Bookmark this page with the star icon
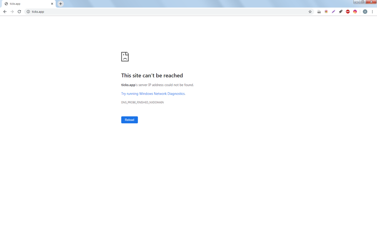The width and height of the screenshot is (377, 226). point(310,12)
